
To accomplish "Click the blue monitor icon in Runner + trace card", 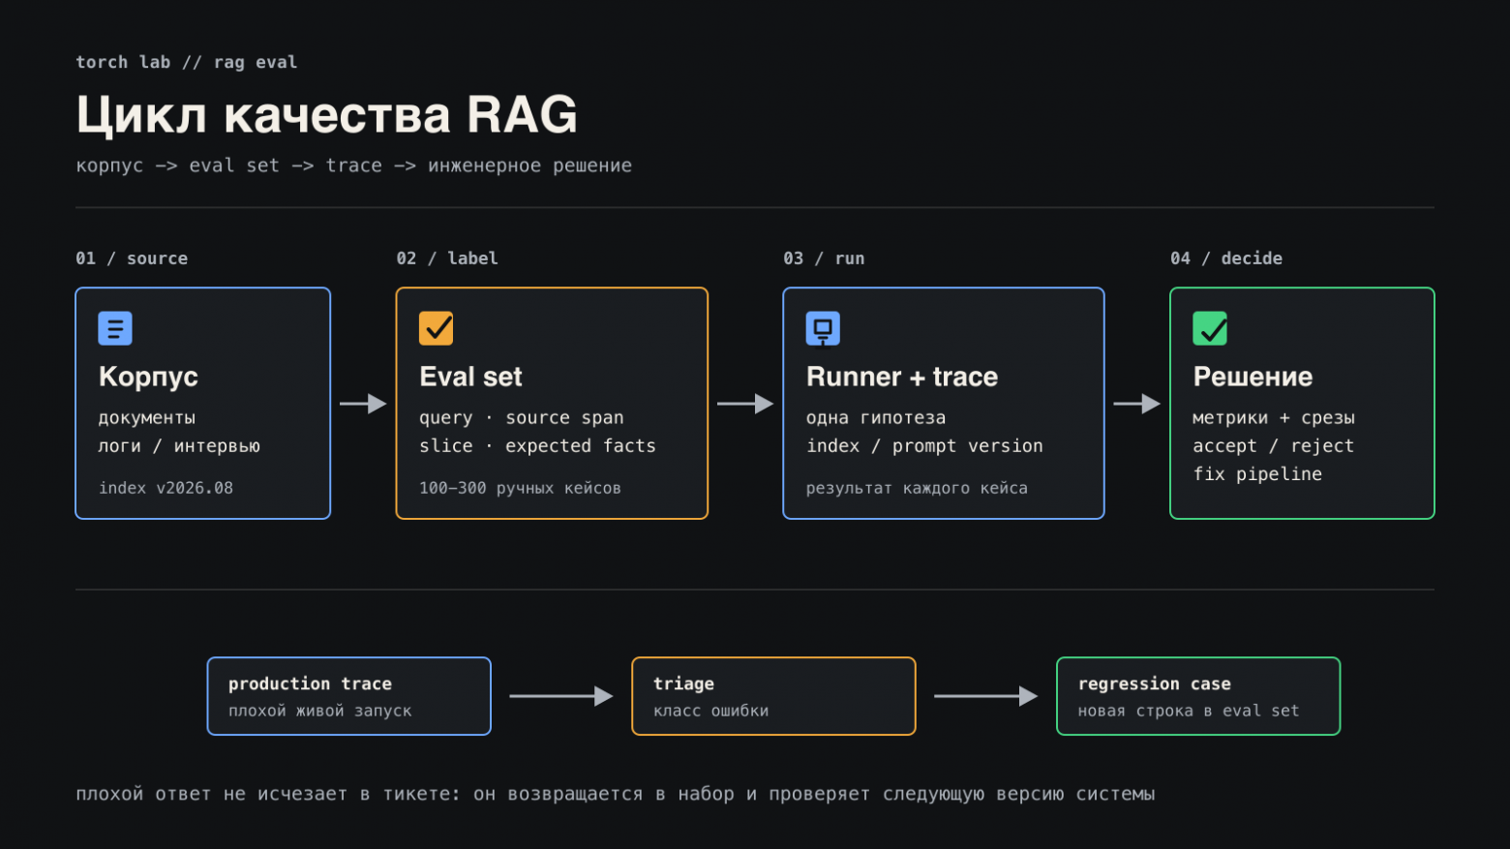I will pos(823,328).
